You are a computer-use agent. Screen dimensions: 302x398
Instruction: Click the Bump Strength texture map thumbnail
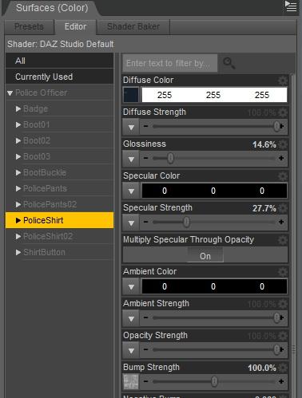pyautogui.click(x=131, y=381)
